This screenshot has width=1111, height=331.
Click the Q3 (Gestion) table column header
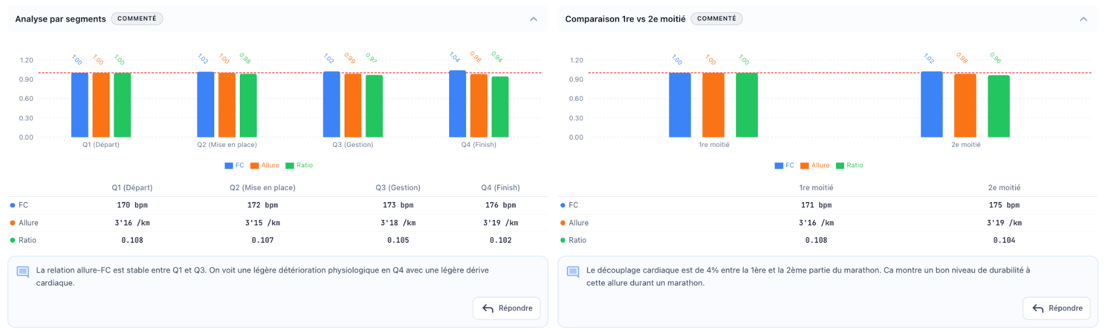398,187
